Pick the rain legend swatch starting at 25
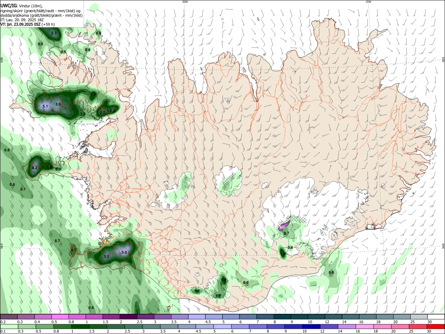This screenshot has width=445, height=334. [419, 326]
